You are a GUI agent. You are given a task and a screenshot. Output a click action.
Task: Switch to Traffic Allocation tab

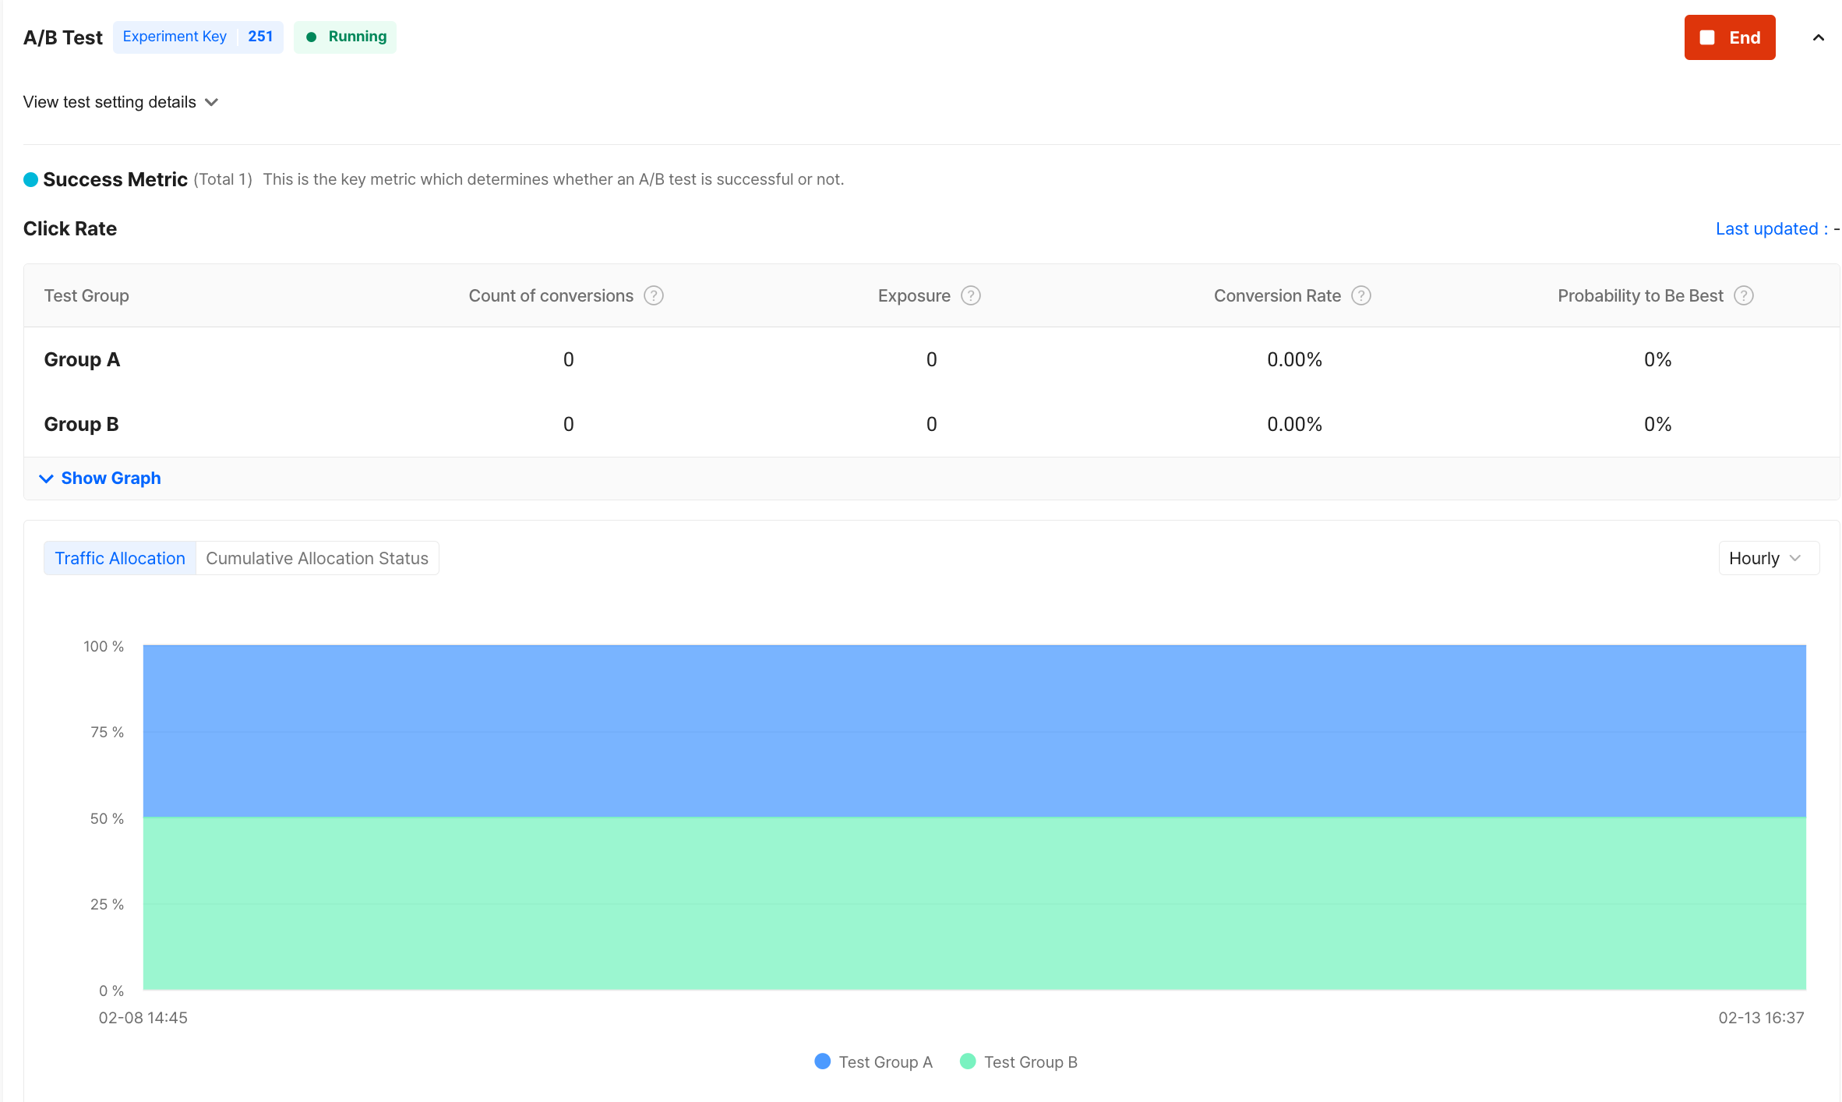(120, 558)
